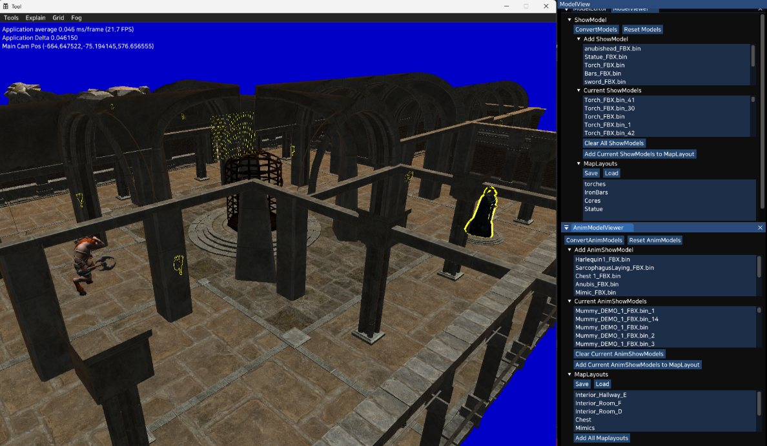The height and width of the screenshot is (446, 767).
Task: Clear Current AnimShowModels
Action: 619,354
